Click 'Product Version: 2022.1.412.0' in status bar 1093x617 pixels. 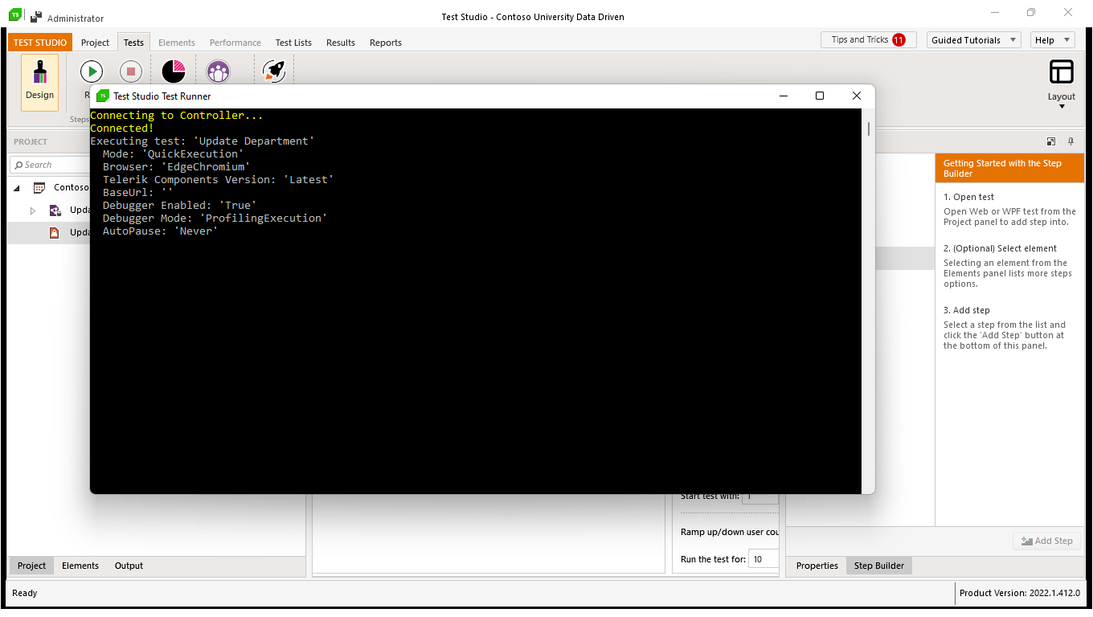(1021, 593)
